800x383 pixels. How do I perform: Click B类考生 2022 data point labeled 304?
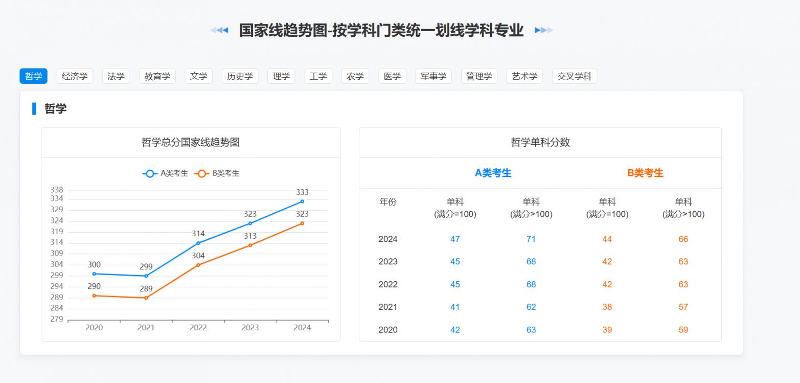pos(198,265)
